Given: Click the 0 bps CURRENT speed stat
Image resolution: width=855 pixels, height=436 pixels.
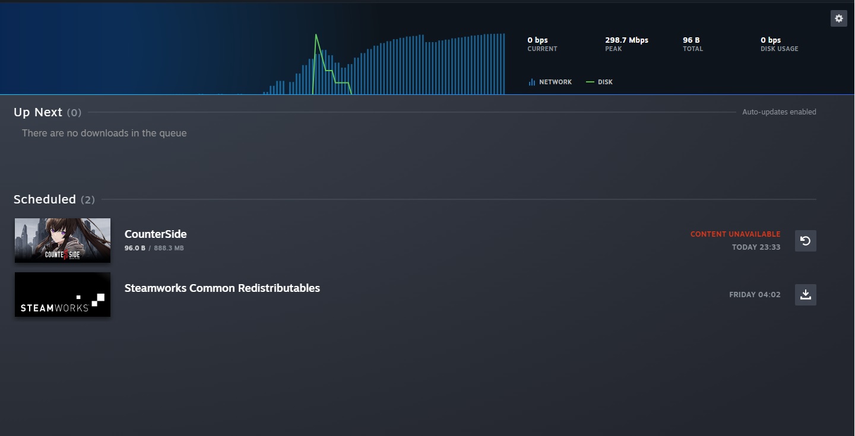Looking at the screenshot, I should point(542,44).
